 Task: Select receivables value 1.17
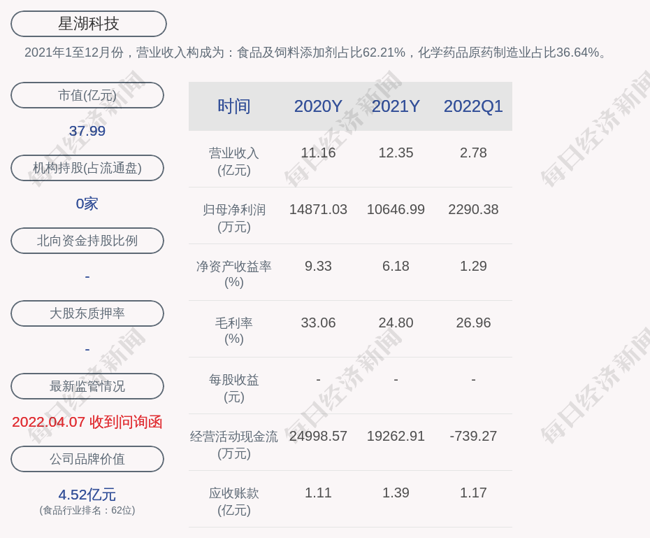tap(473, 493)
